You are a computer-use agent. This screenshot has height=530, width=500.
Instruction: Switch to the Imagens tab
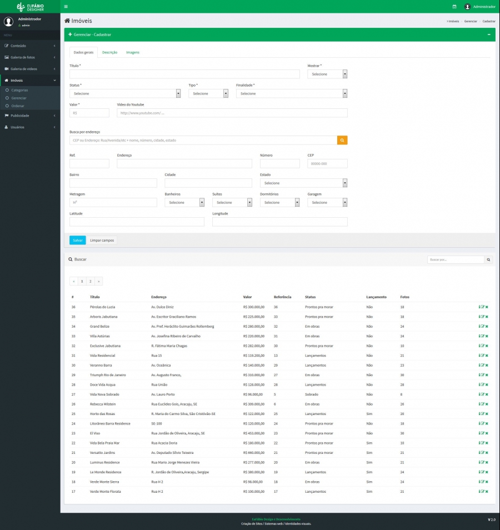(x=133, y=52)
